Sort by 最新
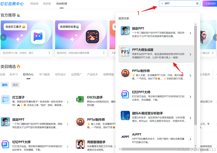Viewport: 217px width, 153px height. 16,85
